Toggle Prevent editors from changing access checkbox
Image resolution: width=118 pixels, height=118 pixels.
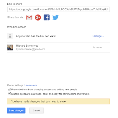tap(9, 89)
